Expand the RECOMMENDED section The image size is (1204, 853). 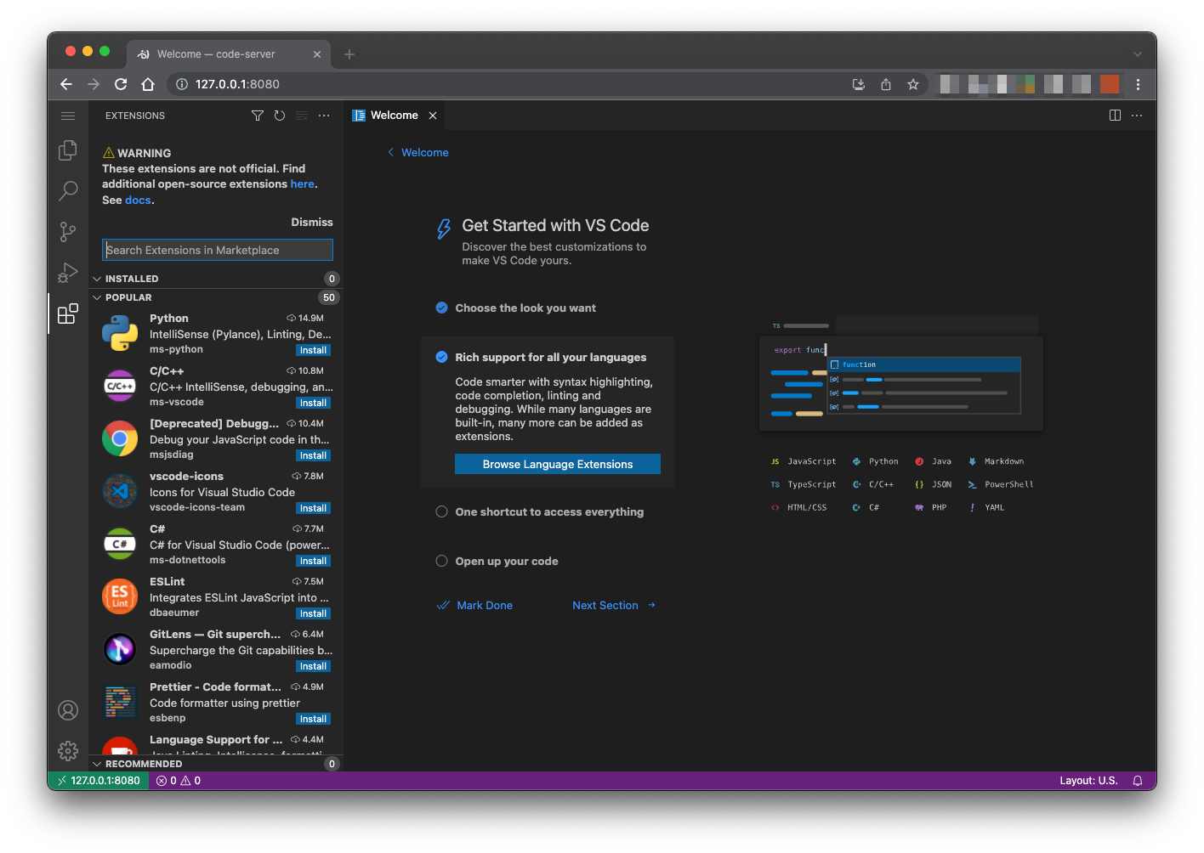pos(216,764)
